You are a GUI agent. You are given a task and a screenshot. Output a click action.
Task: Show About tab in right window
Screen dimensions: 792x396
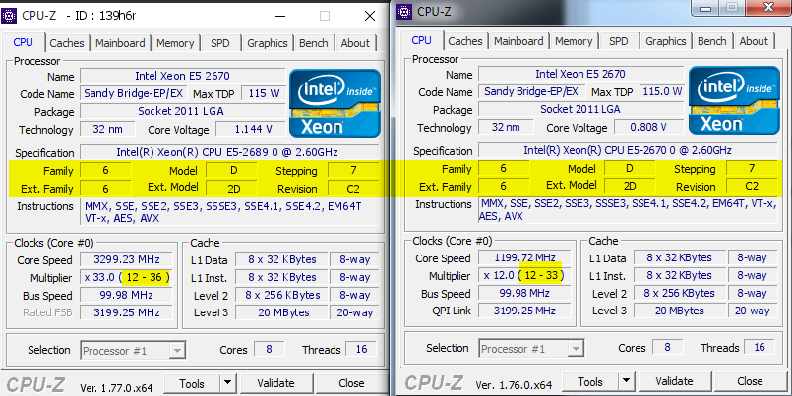tap(754, 41)
